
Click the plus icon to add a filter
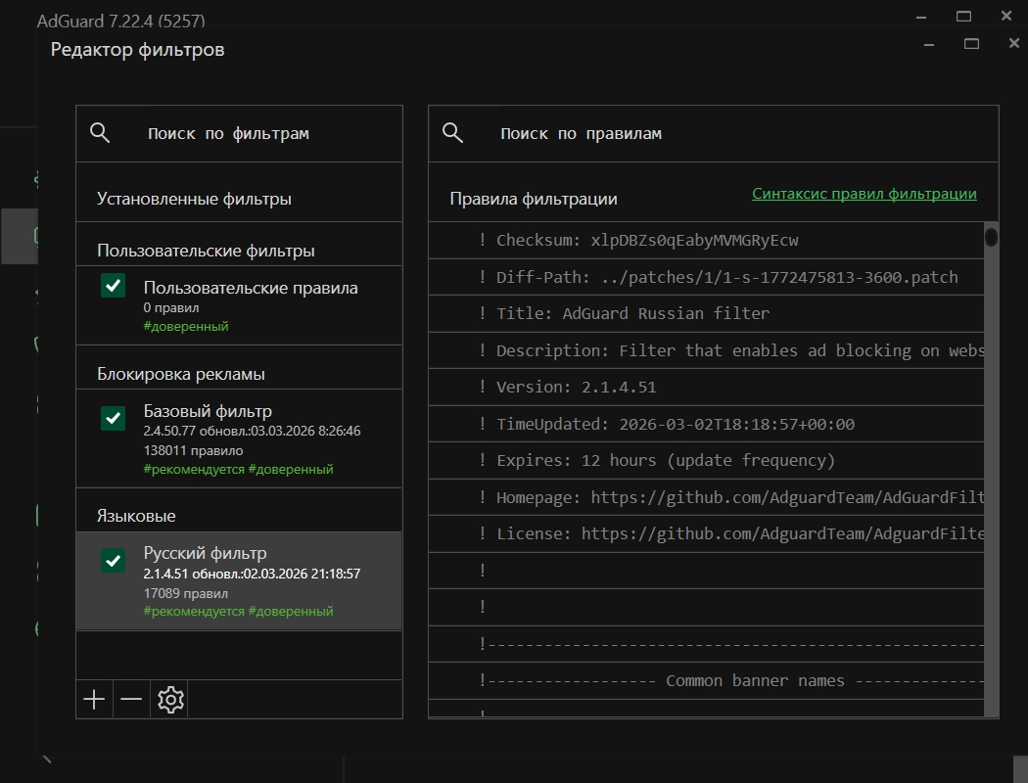tap(94, 700)
